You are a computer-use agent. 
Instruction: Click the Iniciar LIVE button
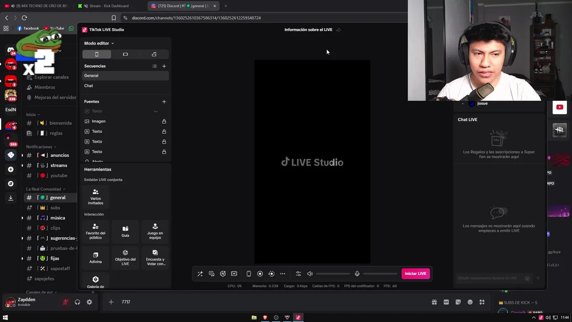416,274
